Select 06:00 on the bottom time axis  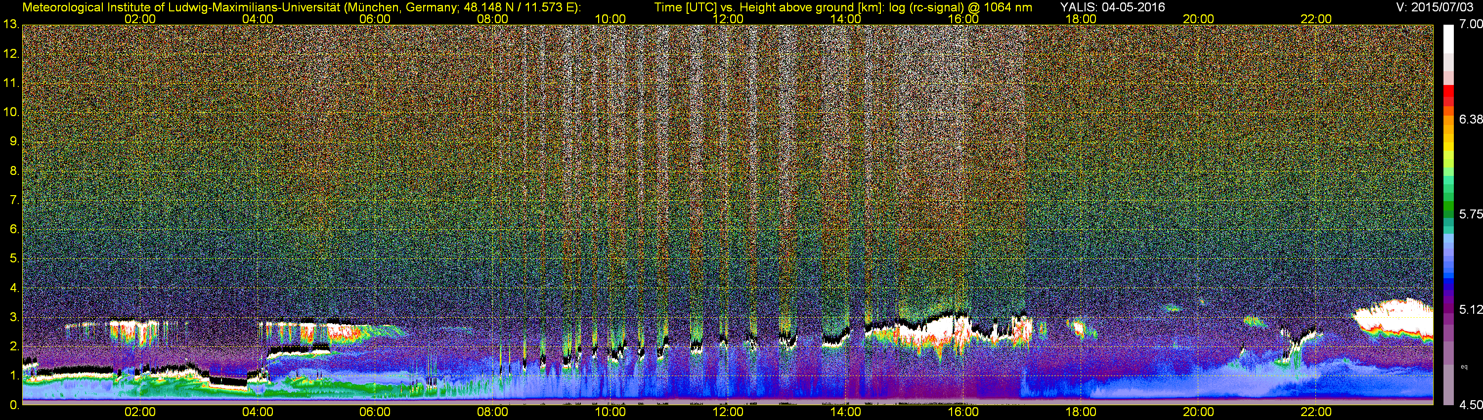[375, 412]
